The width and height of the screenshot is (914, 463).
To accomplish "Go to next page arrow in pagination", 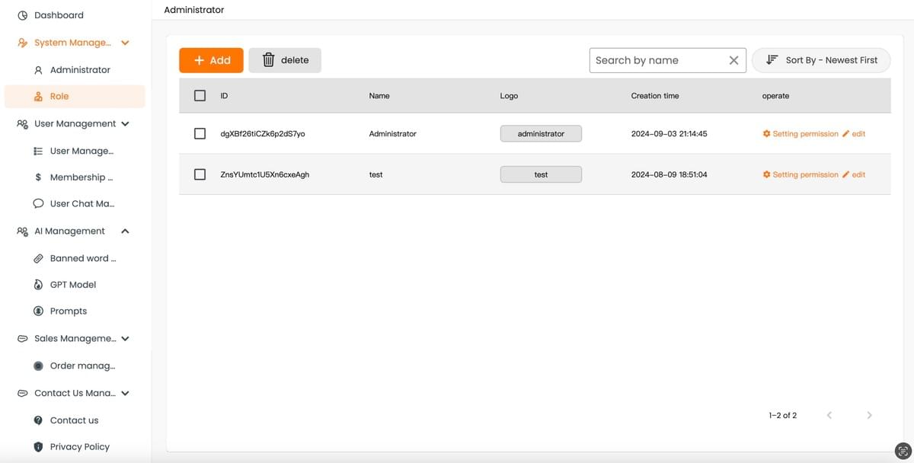I will click(869, 415).
